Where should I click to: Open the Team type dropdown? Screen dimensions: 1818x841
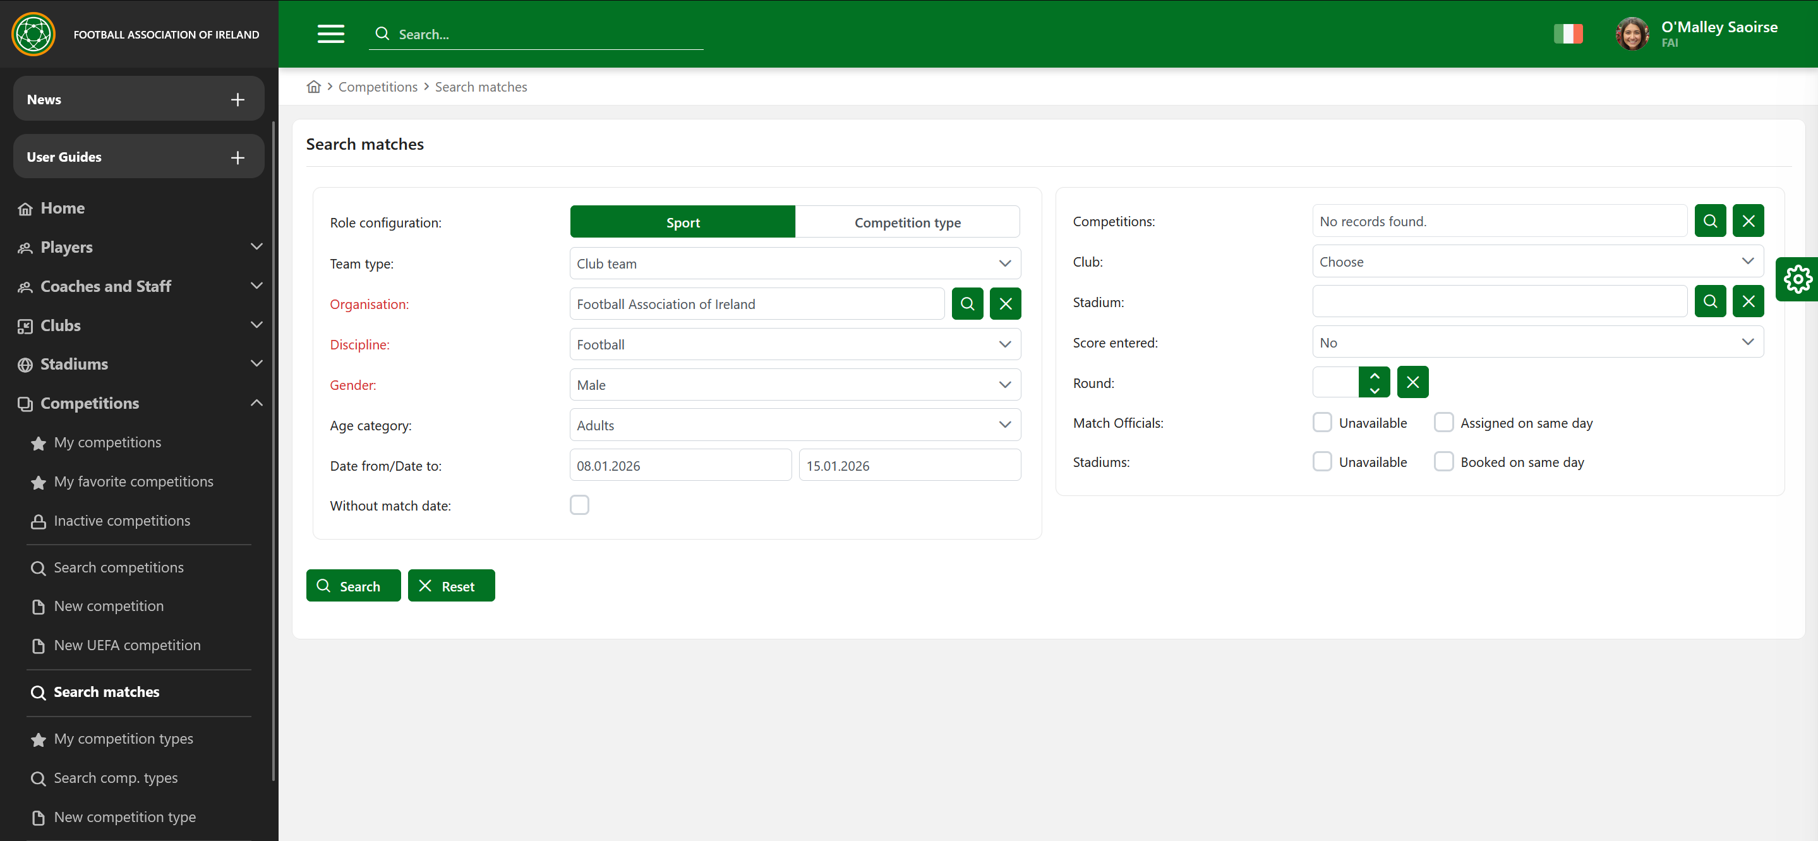pyautogui.click(x=795, y=263)
